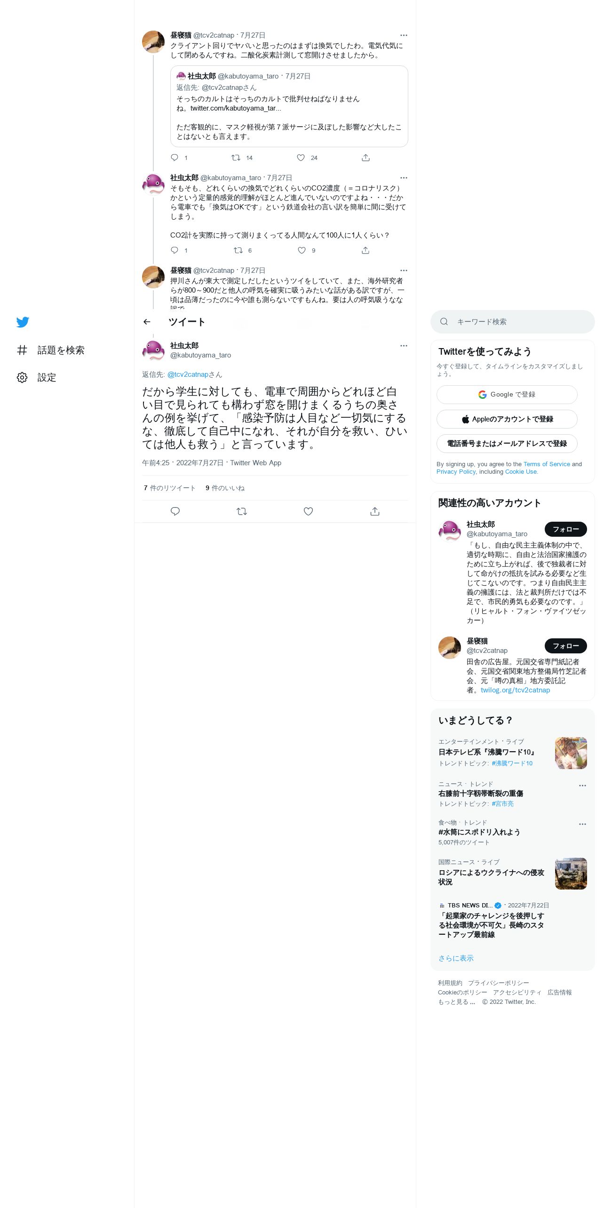Open options for 右膝前十字靭帯断裂の重傷 trend
The height and width of the screenshot is (1208, 604).
(582, 786)
